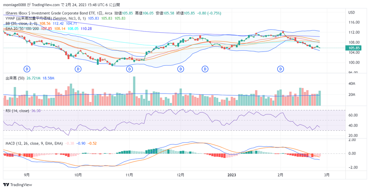This screenshot has height=190, width=370.
Task: Click the RSI (14, close) legend
Action: (17, 111)
